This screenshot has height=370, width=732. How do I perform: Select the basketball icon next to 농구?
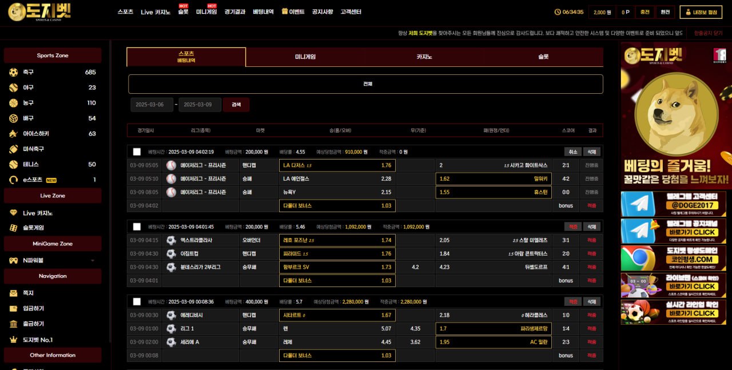click(14, 103)
